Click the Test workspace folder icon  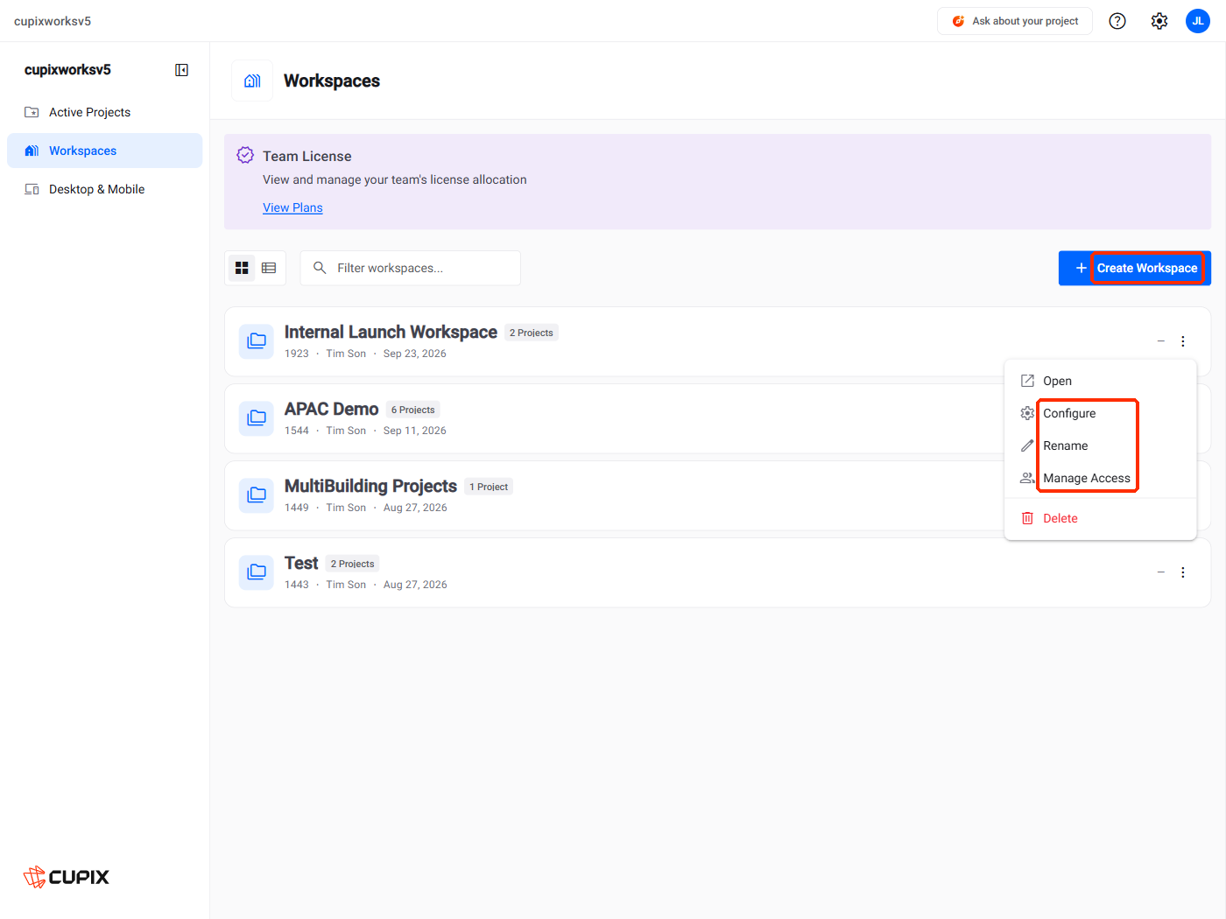click(x=257, y=572)
